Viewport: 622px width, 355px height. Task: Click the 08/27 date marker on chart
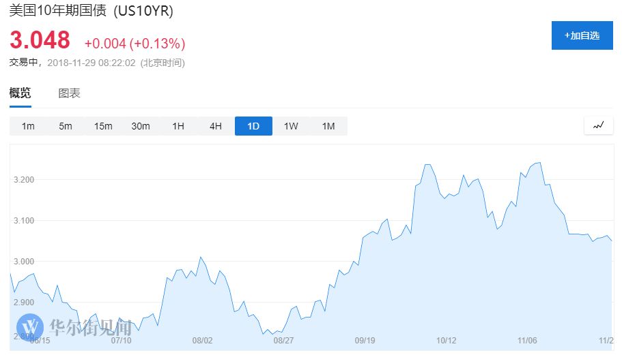[x=283, y=341]
